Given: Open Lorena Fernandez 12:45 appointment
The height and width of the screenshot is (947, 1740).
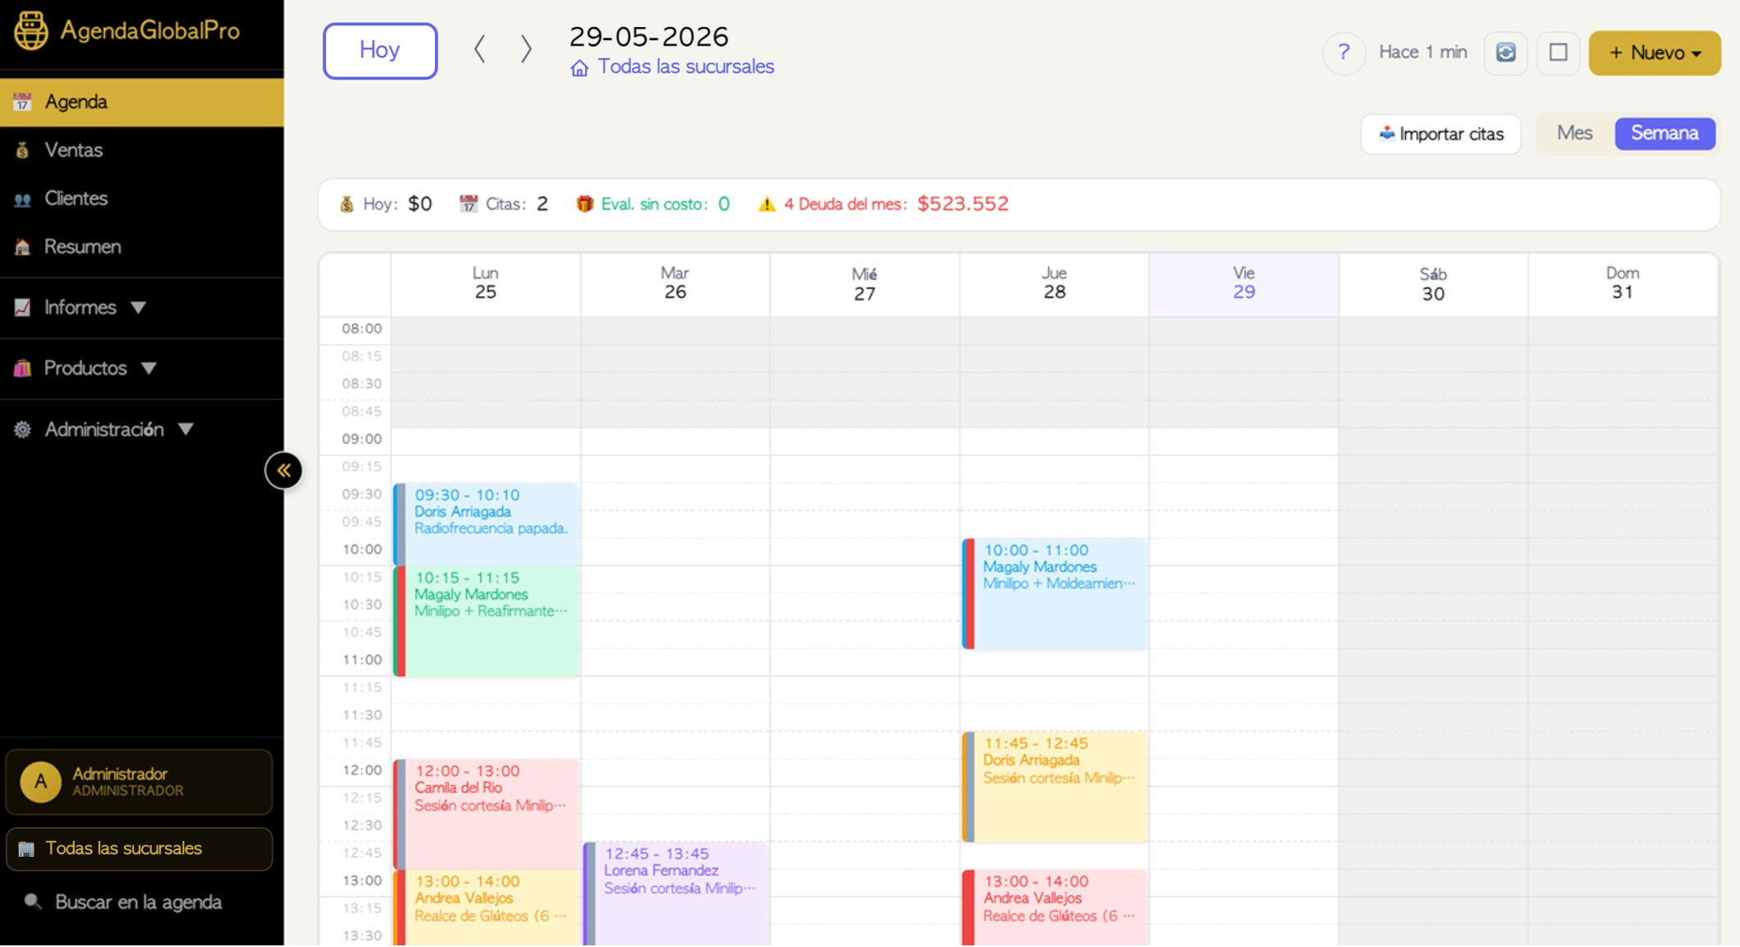Looking at the screenshot, I should click(676, 894).
